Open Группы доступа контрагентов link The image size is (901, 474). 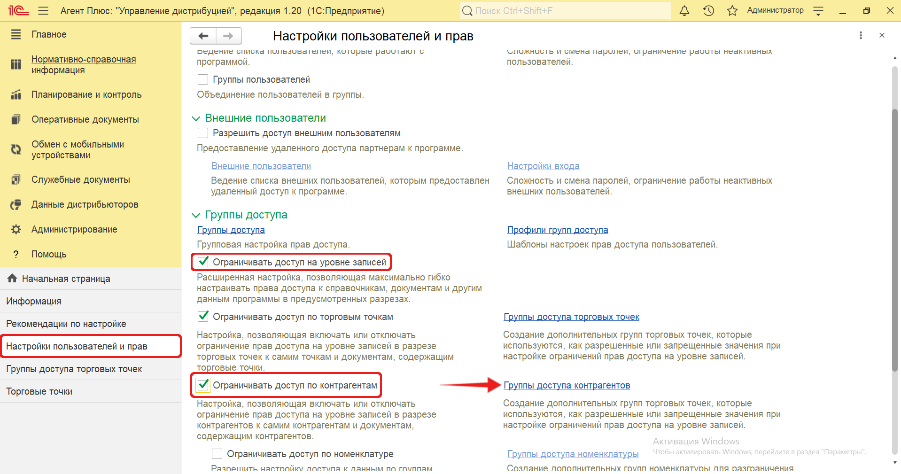click(567, 385)
